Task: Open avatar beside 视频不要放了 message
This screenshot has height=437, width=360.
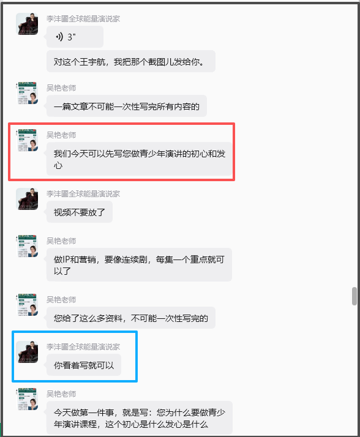Action: (x=27, y=199)
